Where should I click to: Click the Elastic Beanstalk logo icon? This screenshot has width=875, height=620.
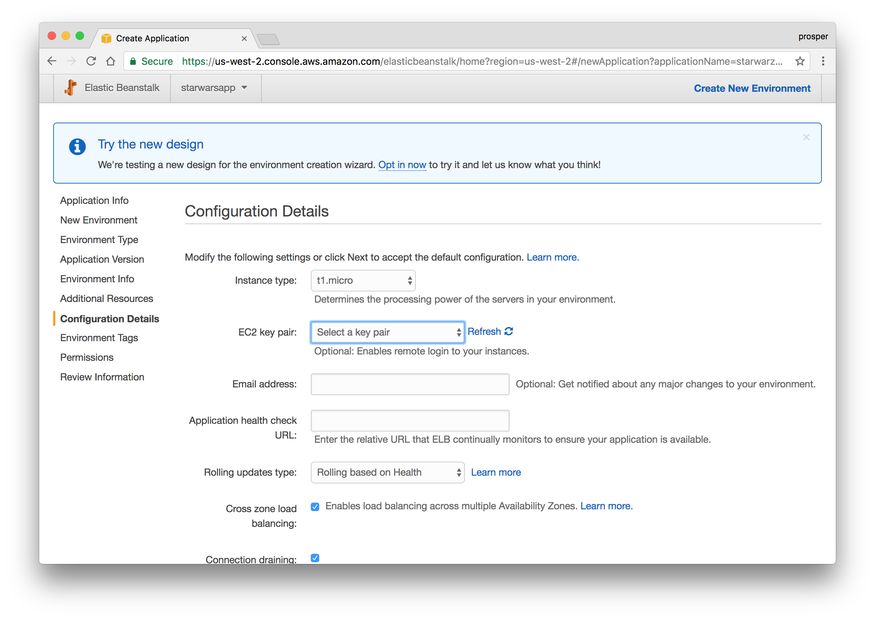(71, 88)
